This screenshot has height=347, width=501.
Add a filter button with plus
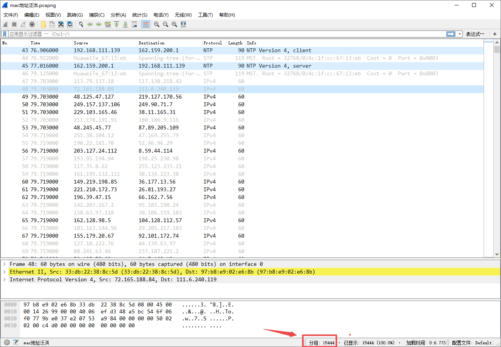[495, 34]
